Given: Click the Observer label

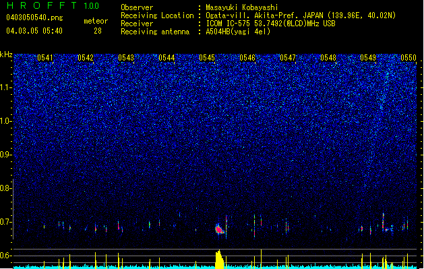Looking at the screenshot, I should [x=137, y=7].
